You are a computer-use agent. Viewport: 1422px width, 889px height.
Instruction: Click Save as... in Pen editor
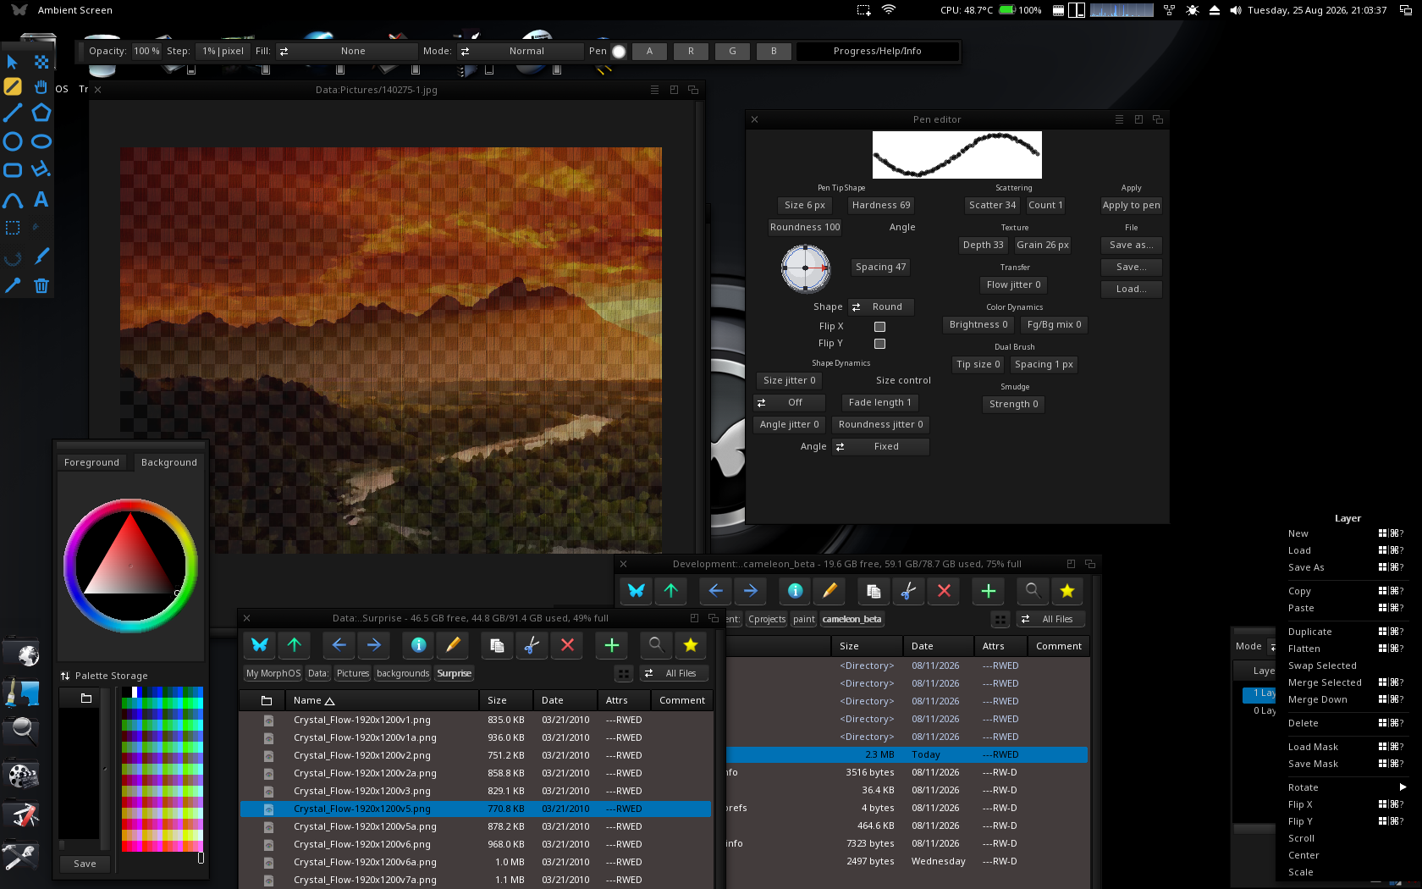pos(1132,246)
